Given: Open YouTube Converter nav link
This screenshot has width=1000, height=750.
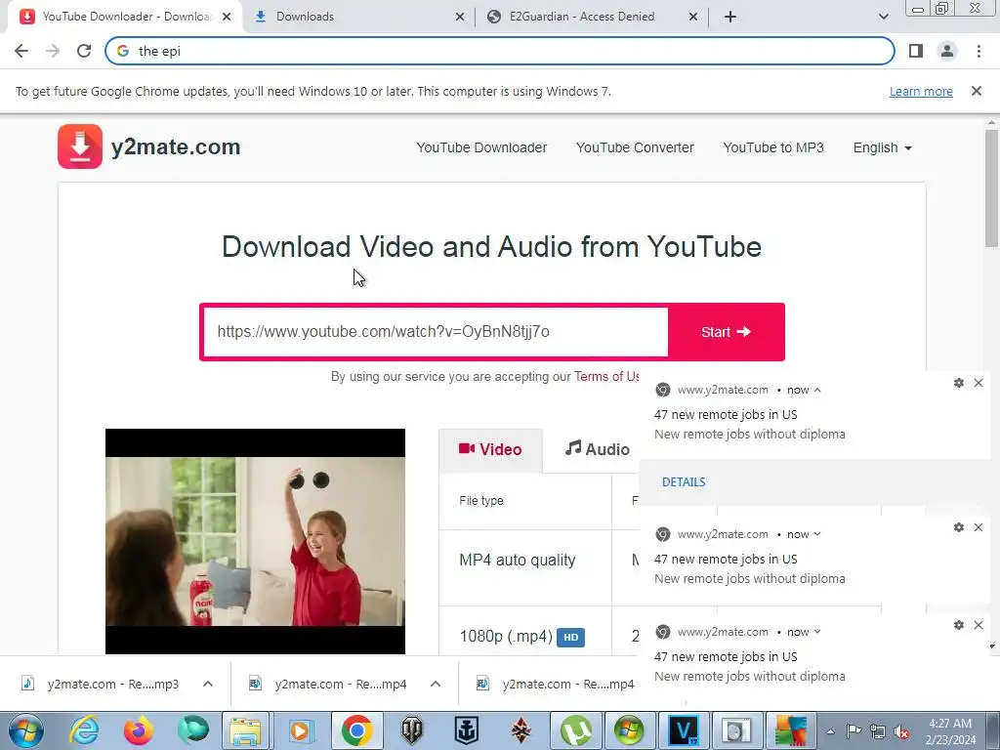Looking at the screenshot, I should [x=635, y=147].
